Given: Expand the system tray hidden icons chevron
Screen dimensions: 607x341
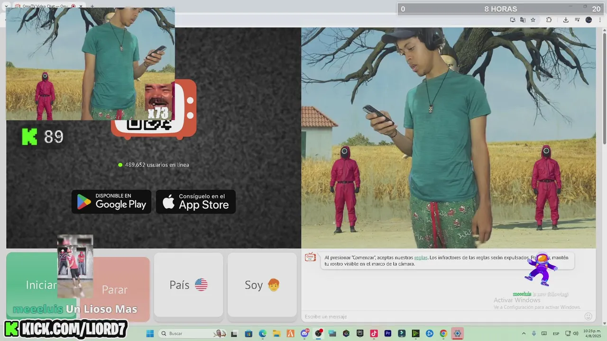Looking at the screenshot, I should tap(524, 333).
